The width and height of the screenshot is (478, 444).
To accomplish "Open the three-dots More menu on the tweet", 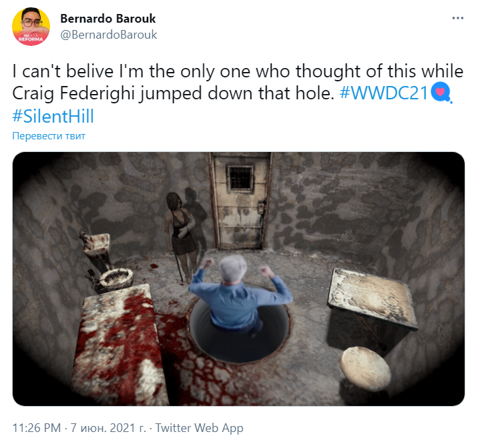I will (457, 18).
